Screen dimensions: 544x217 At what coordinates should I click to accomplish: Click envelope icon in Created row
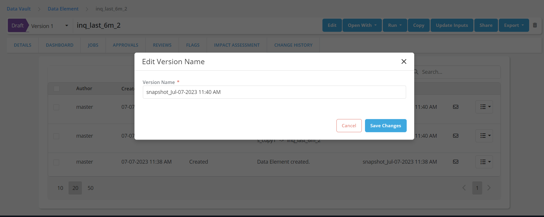click(456, 162)
